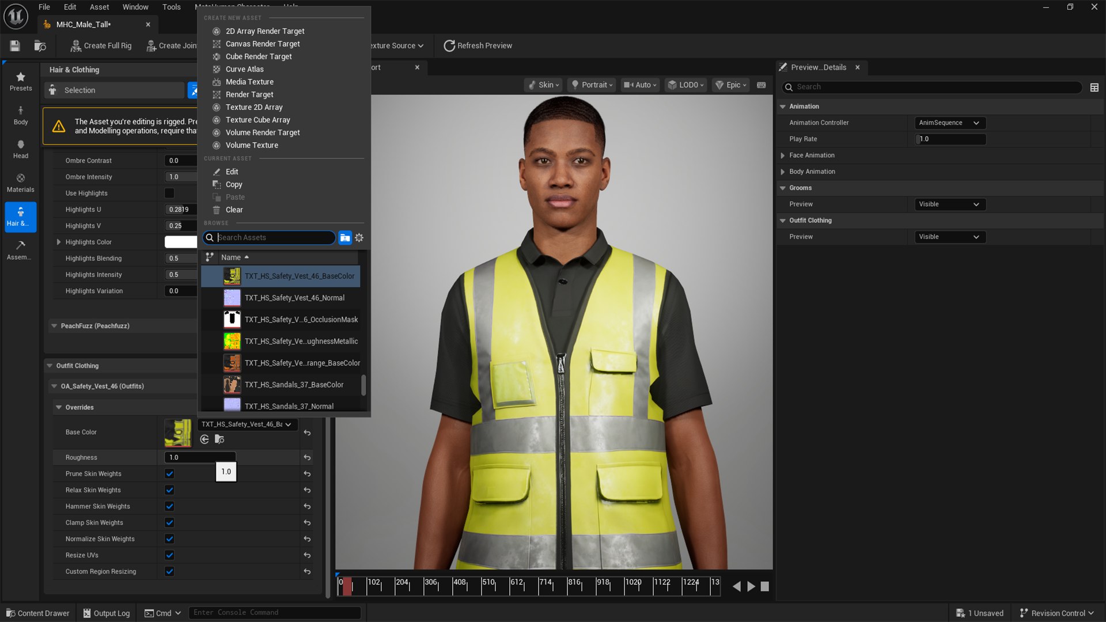Click the red timeline playhead marker
Image resolution: width=1106 pixels, height=622 pixels.
[347, 586]
